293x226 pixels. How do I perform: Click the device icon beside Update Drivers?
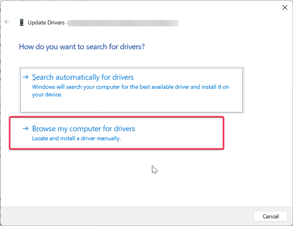click(22, 23)
